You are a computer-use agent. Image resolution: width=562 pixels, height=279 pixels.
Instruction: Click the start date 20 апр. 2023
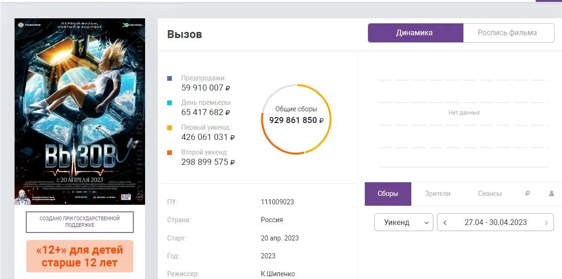(280, 238)
